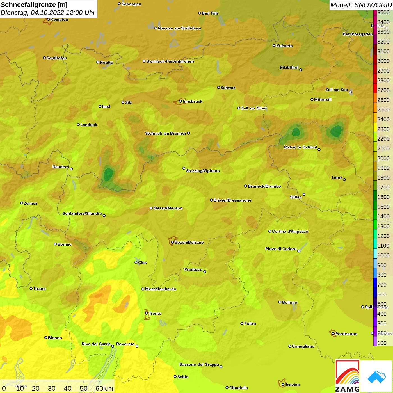Screen dimensions: 393x393
Task: Click the Kufstein label
Action: 284,46
